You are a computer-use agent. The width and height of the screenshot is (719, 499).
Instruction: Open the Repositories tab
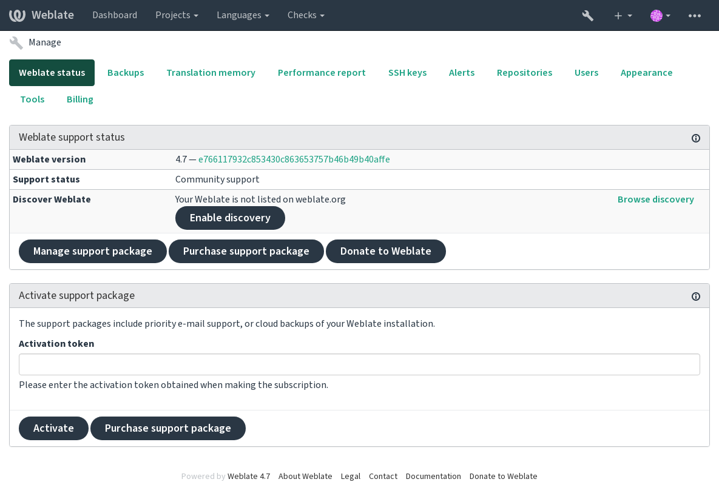pos(524,72)
